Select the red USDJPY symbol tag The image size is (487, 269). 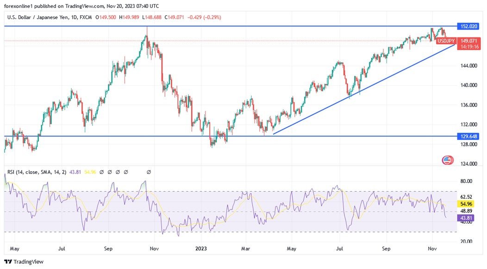pyautogui.click(x=446, y=41)
